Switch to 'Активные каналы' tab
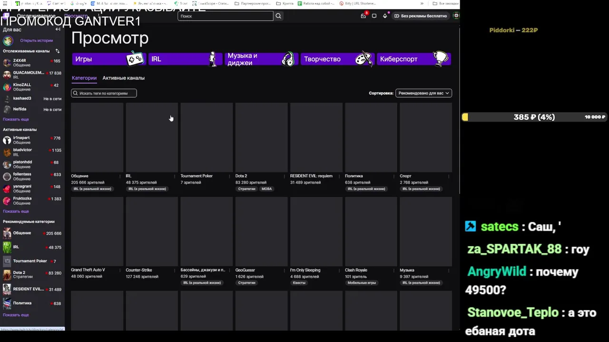 [x=123, y=78]
